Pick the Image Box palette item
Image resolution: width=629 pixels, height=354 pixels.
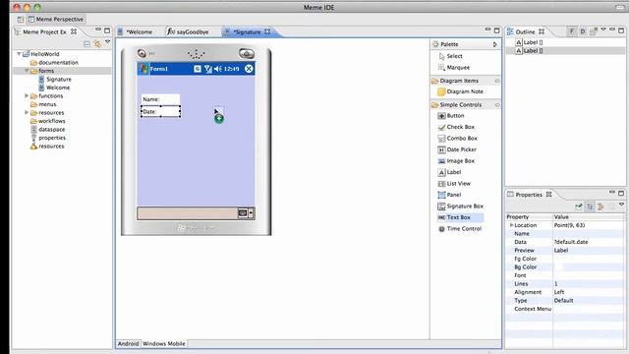[x=456, y=160]
